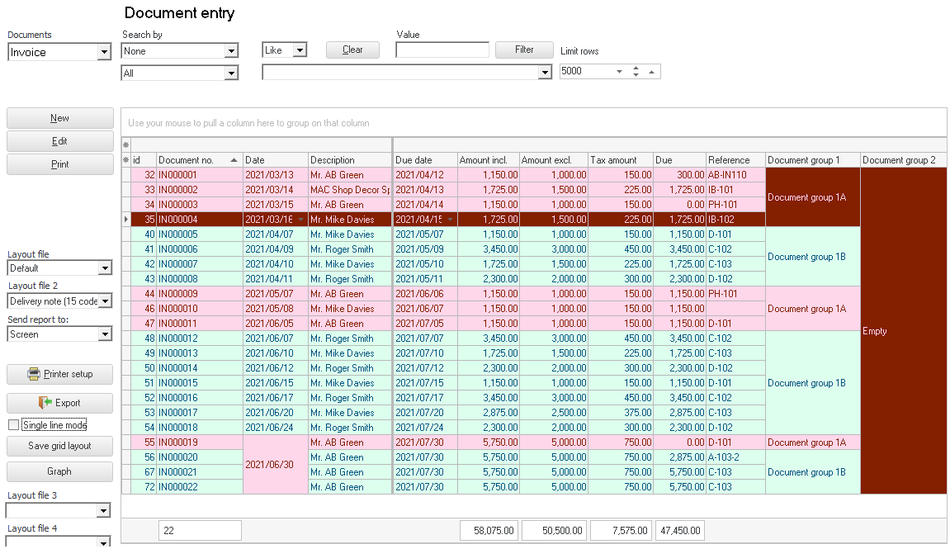Open the Documents Invoice dropdown
The height and width of the screenshot is (549, 950).
pos(104,53)
